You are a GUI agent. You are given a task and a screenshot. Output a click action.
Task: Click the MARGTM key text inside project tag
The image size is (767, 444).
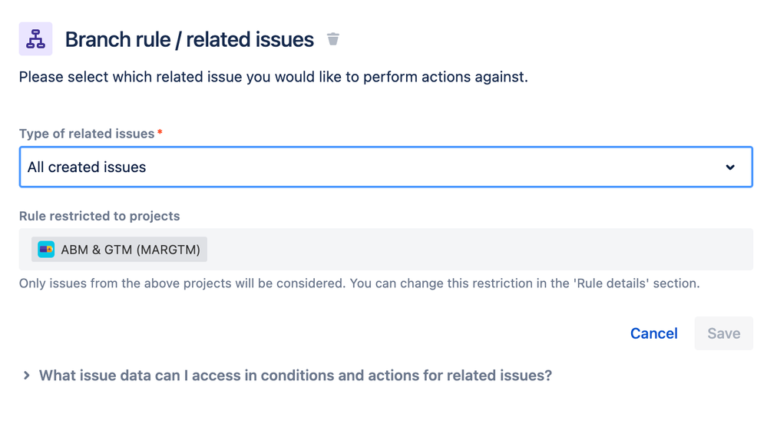(168, 250)
